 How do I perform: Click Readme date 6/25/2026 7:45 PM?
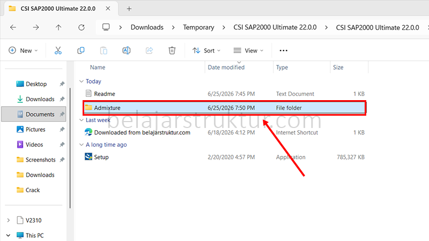pyautogui.click(x=231, y=94)
